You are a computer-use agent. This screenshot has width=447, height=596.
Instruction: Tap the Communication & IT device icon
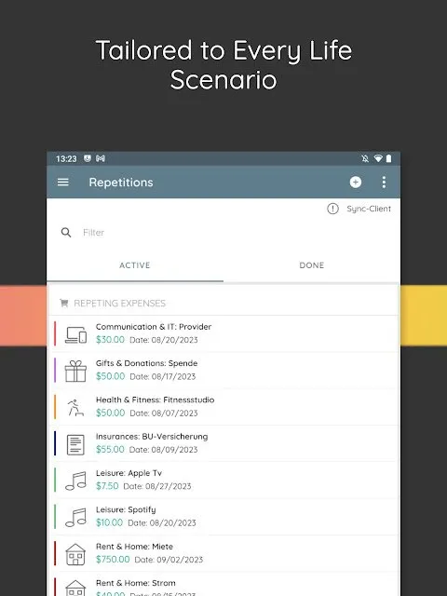75,334
